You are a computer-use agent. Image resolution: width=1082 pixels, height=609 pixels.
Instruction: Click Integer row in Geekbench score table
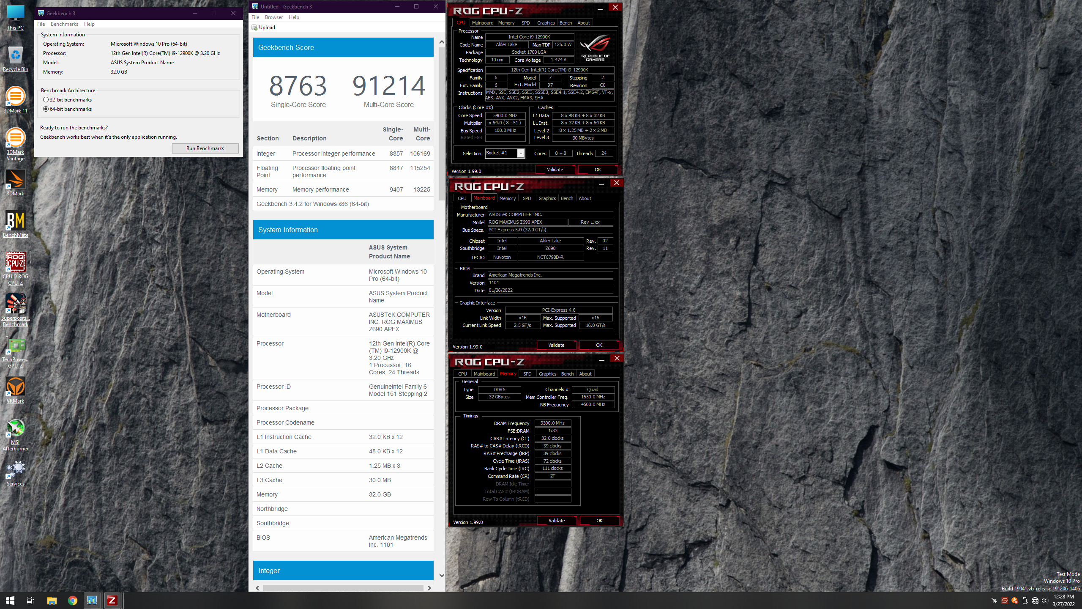click(x=343, y=154)
